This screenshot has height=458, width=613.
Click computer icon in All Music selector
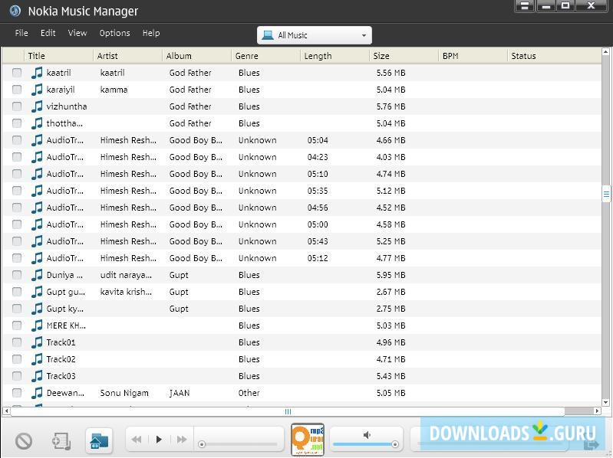[268, 35]
